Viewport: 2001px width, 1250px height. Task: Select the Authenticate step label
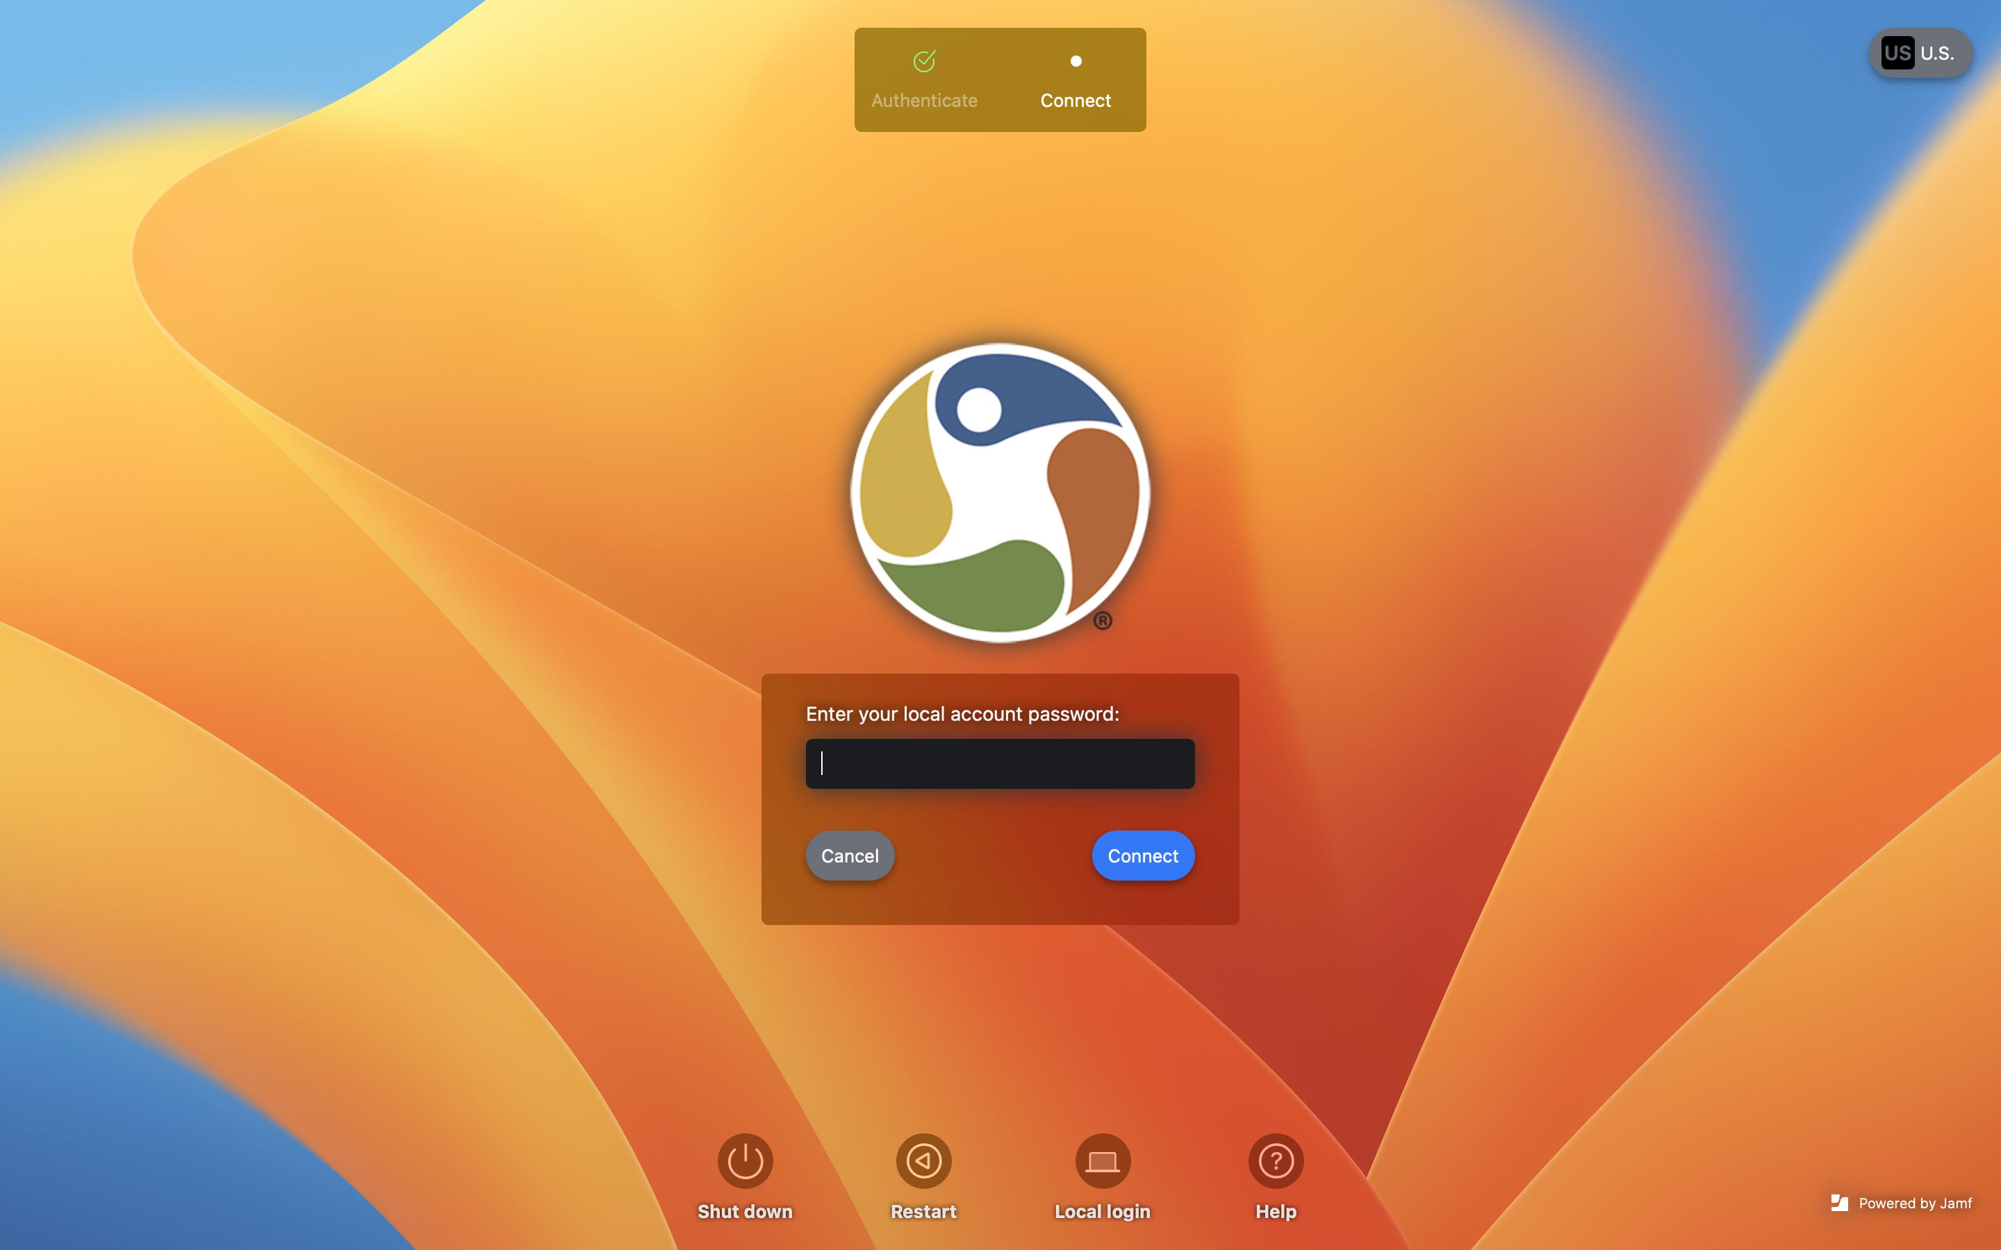coord(925,101)
